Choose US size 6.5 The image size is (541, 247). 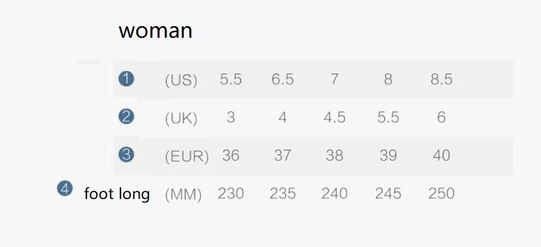tap(282, 80)
